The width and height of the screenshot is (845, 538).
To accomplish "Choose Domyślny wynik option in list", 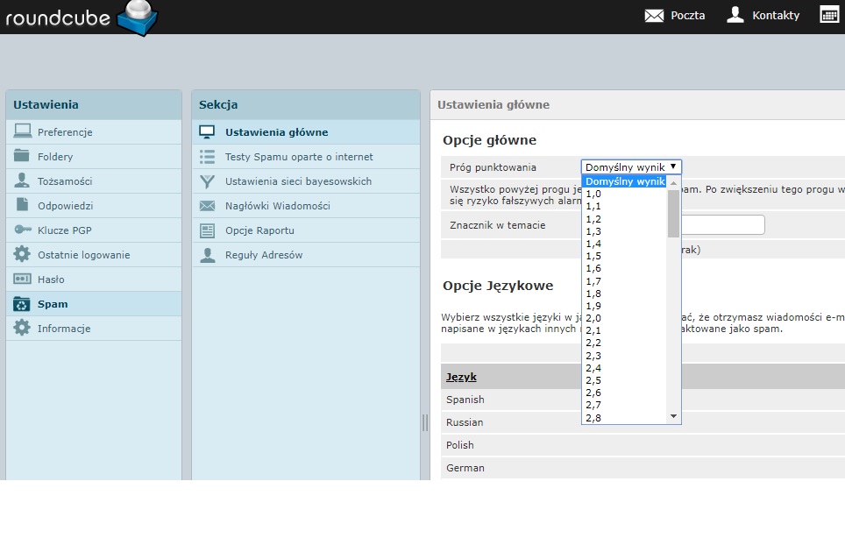I will (x=624, y=181).
